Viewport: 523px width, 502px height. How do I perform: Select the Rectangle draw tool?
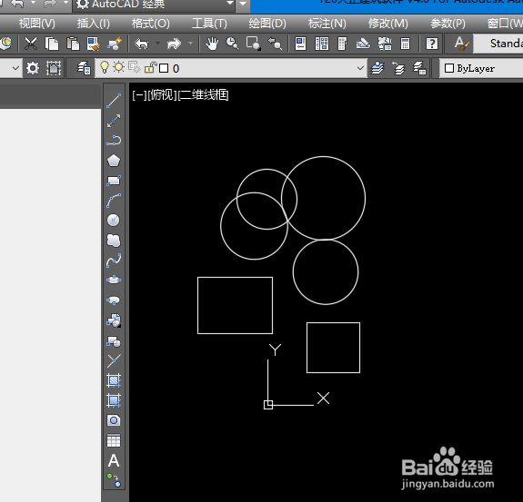point(114,181)
